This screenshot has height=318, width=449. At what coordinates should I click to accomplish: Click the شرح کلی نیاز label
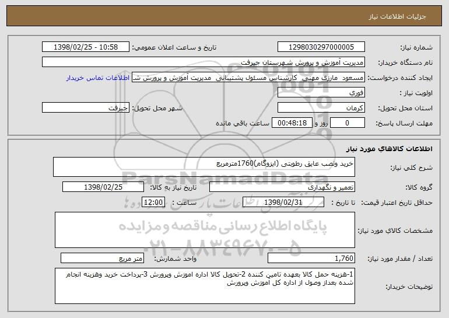(412, 167)
